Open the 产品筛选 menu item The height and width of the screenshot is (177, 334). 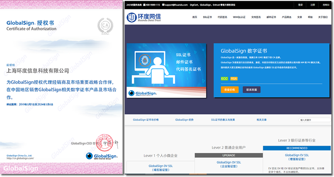(x=286, y=17)
